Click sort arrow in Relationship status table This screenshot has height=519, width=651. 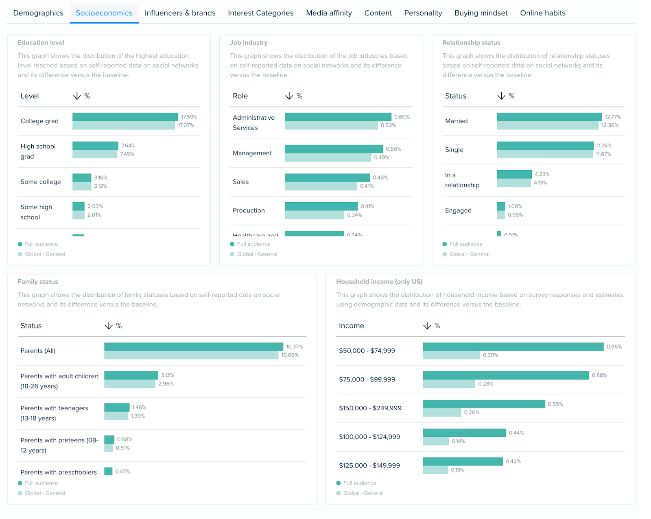[501, 96]
